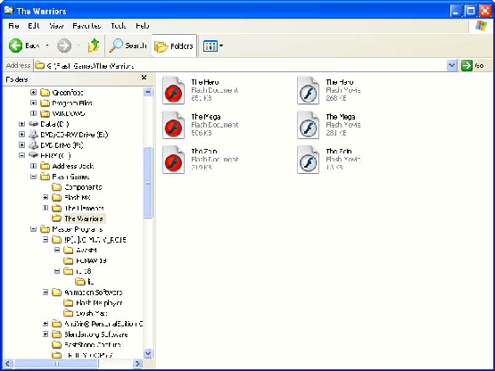Click the folder tree scroll-up arrow
The image size is (495, 371).
(148, 92)
